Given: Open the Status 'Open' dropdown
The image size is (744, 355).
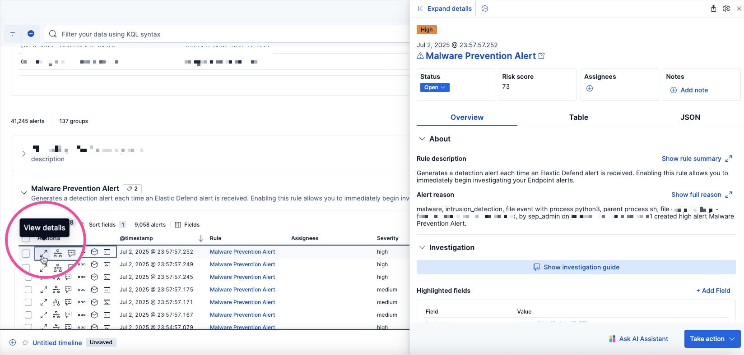Looking at the screenshot, I should point(435,87).
